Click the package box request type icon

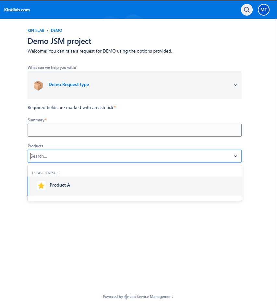38,85
